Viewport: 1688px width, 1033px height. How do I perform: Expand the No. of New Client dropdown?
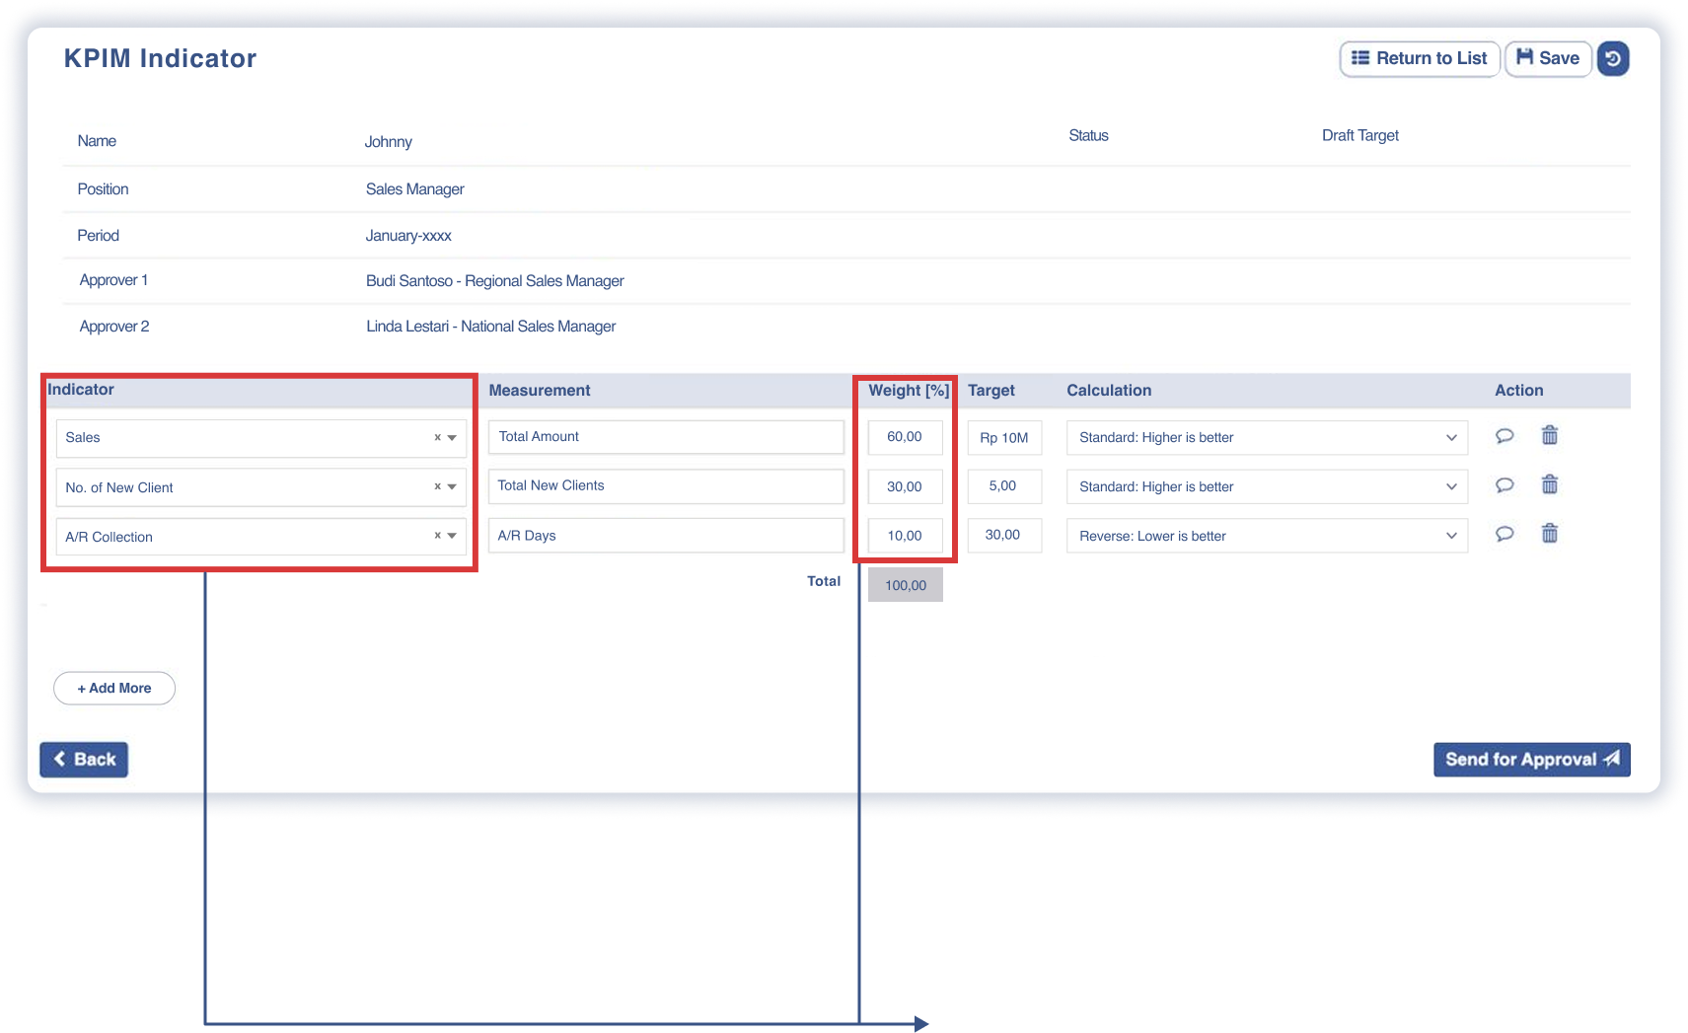pos(452,487)
